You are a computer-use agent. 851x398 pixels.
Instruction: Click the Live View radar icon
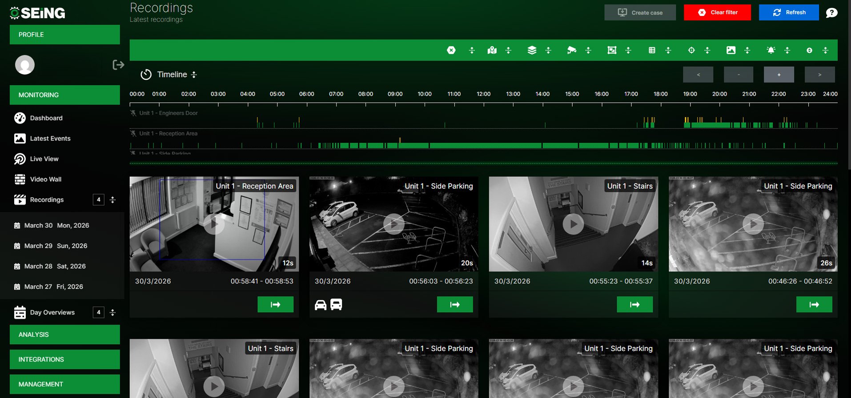pyautogui.click(x=20, y=159)
